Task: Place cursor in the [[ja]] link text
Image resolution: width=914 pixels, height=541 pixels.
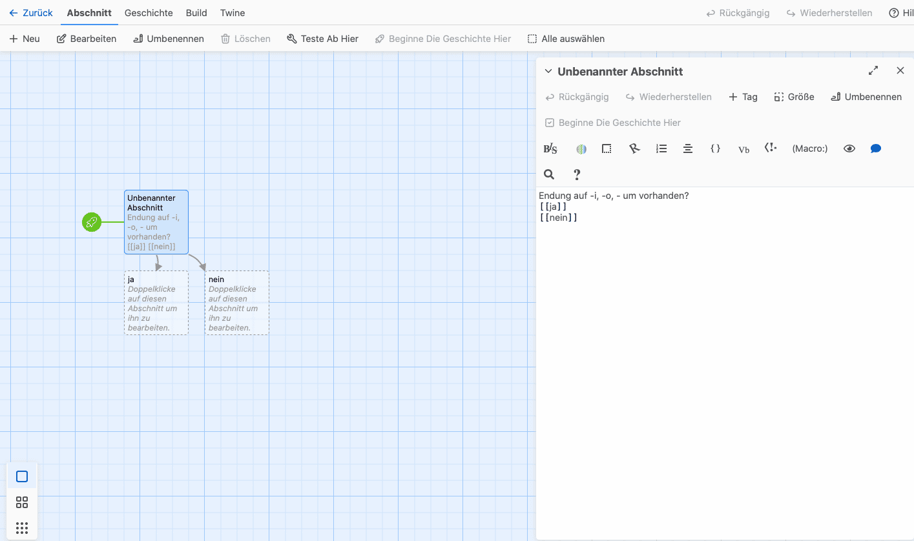Action: click(x=553, y=207)
